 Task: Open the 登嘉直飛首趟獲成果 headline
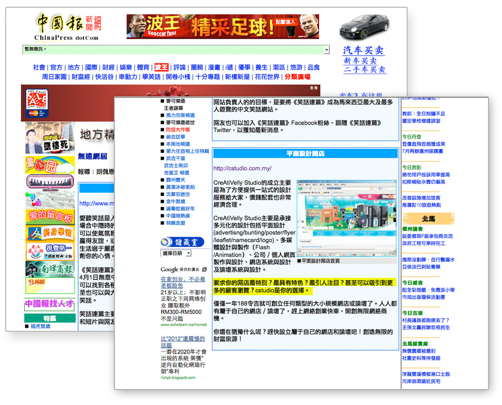[424, 144]
